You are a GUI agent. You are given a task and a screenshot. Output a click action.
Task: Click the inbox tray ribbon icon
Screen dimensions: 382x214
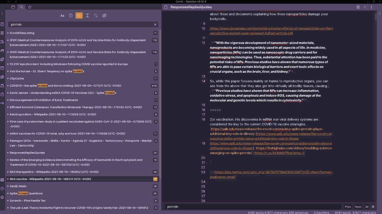point(2,86)
